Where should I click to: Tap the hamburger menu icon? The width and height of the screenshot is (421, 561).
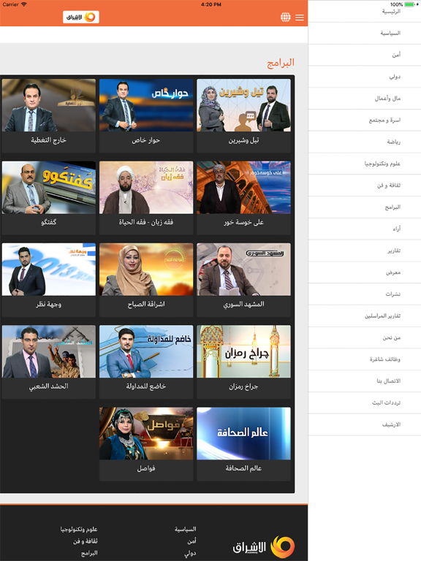coord(300,18)
